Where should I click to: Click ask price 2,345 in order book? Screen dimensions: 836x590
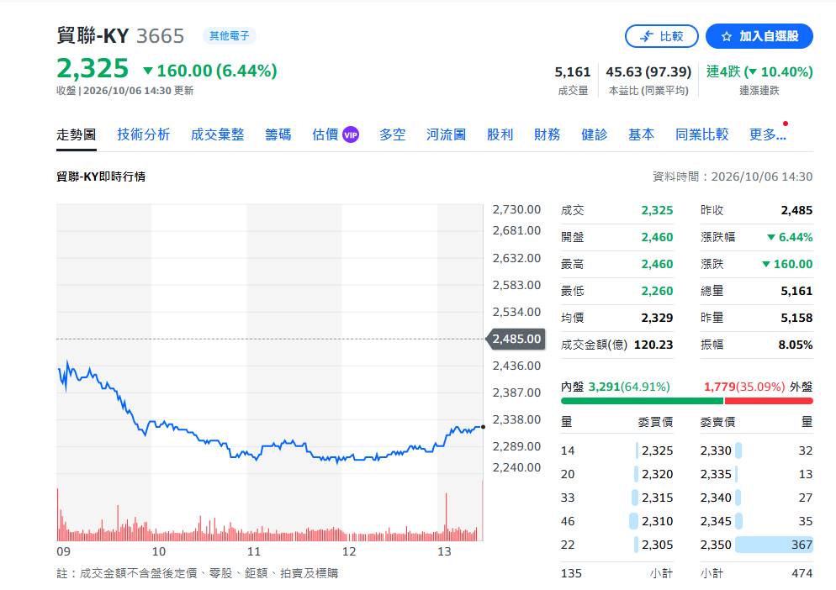click(716, 521)
